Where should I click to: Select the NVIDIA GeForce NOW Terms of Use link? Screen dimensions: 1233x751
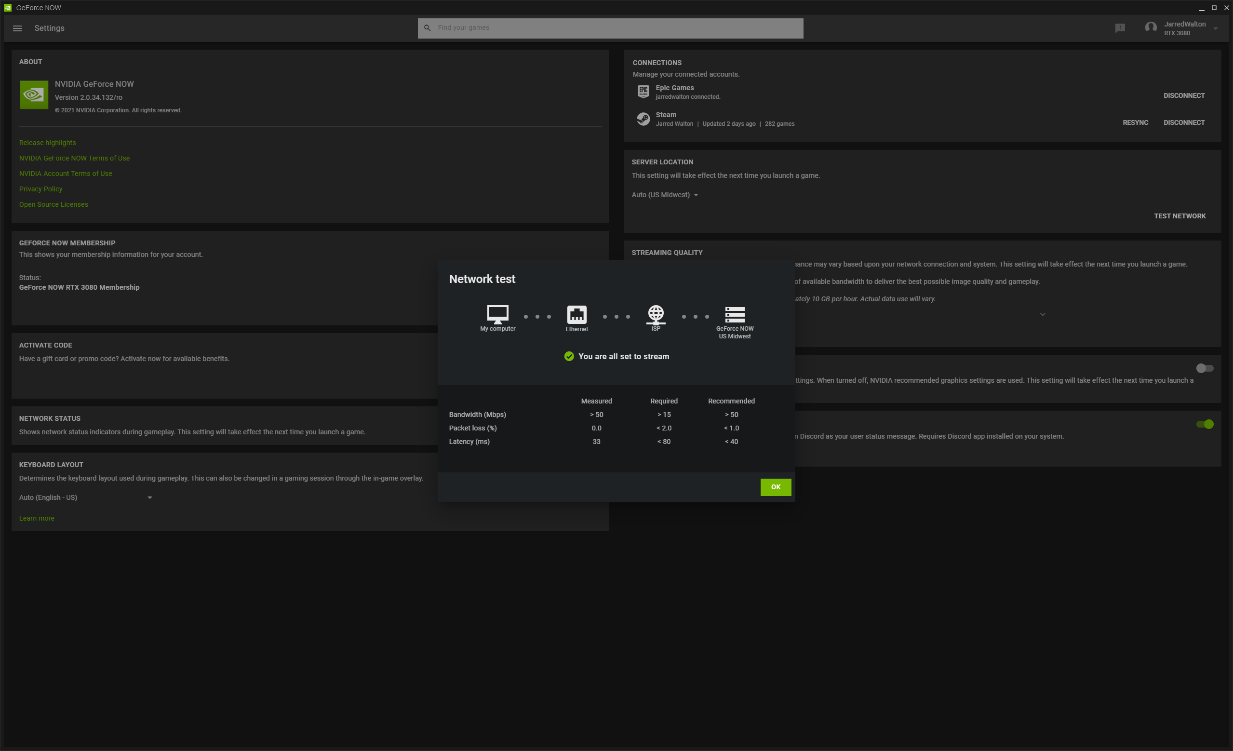pos(74,159)
